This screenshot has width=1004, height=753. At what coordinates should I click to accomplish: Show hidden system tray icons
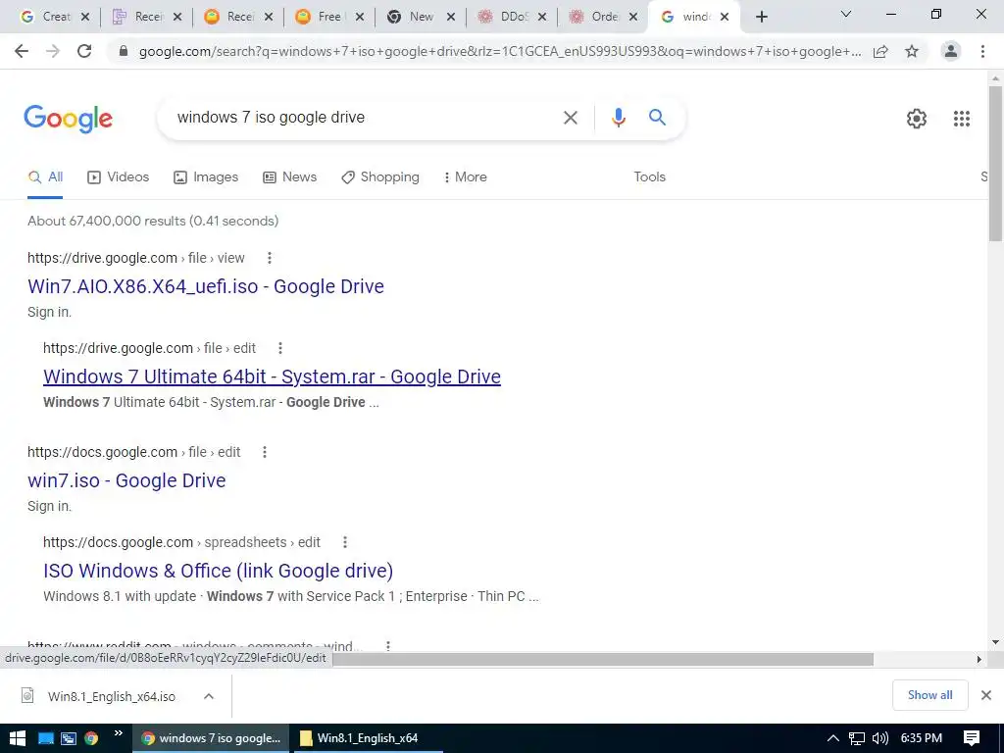tap(833, 738)
